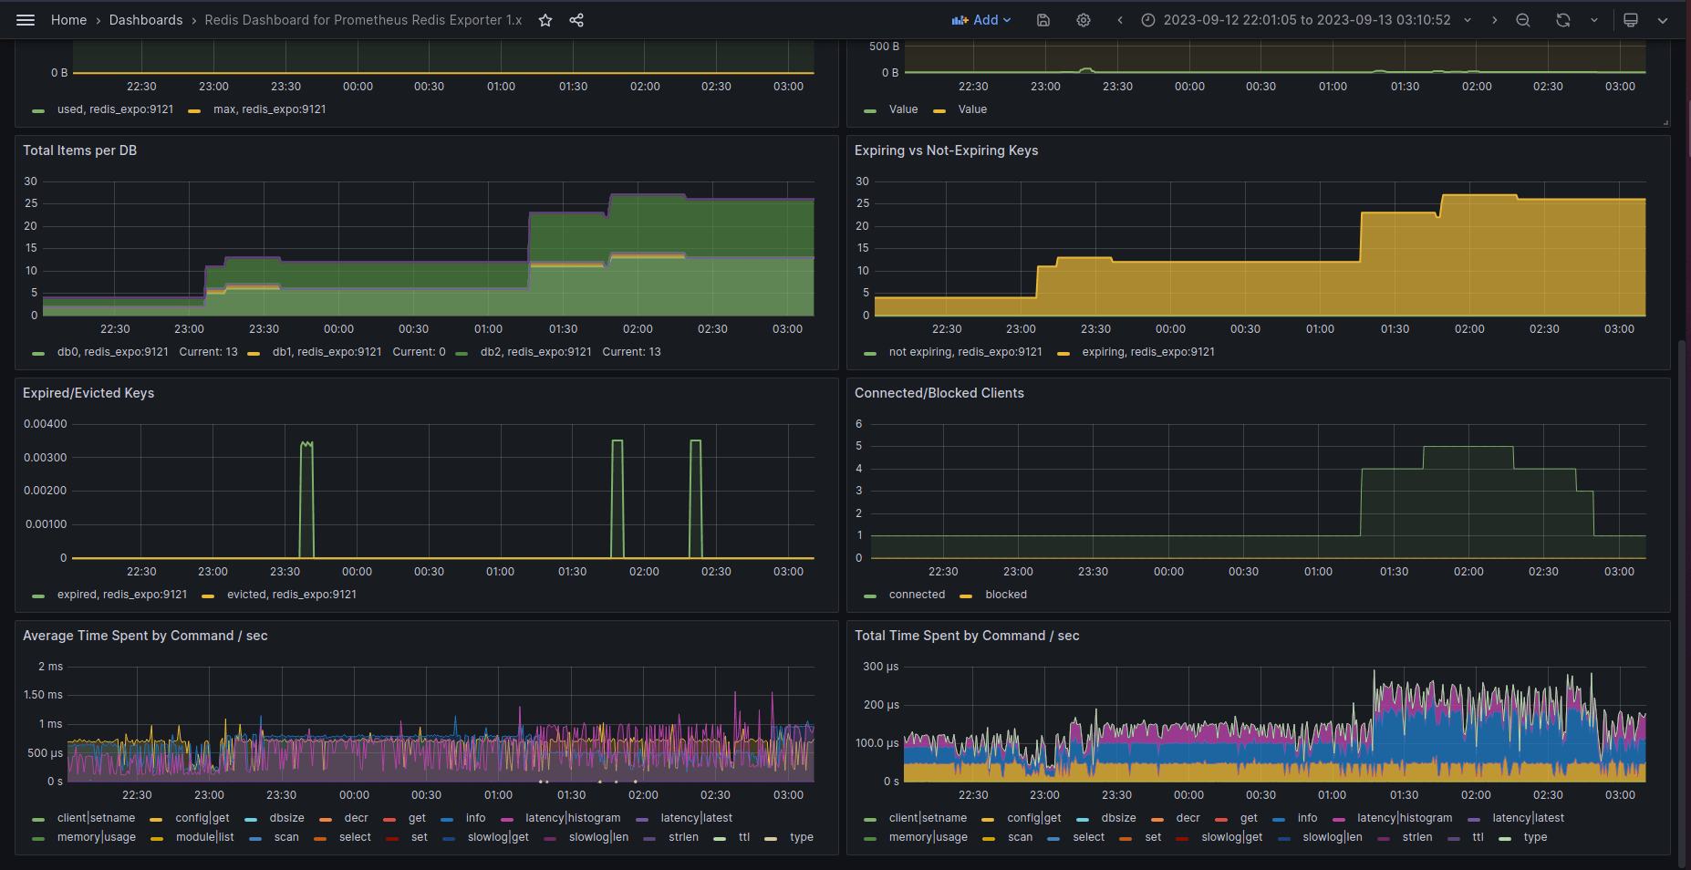
Task: Open the hamburger navigation menu
Action: 26,20
